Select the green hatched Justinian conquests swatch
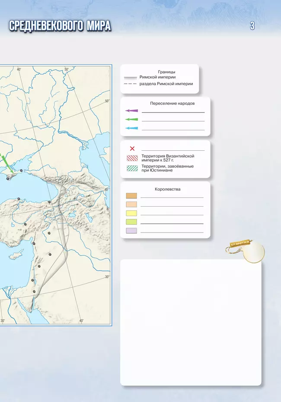Viewport: 281px width, 402px height. pyautogui.click(x=132, y=168)
